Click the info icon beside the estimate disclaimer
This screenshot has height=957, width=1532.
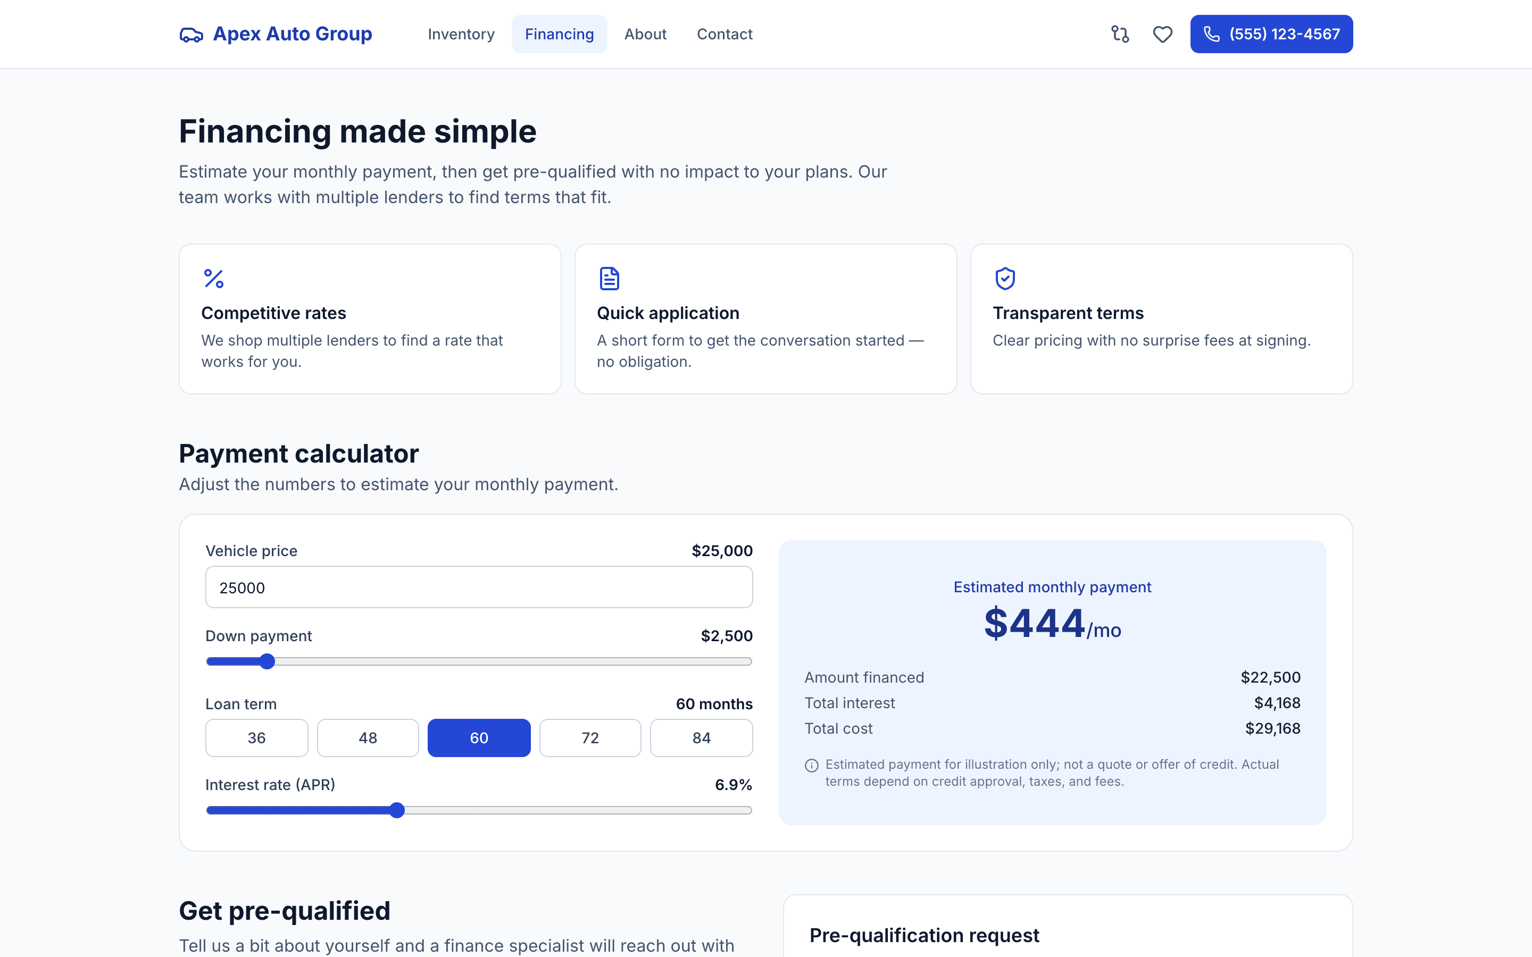812,765
